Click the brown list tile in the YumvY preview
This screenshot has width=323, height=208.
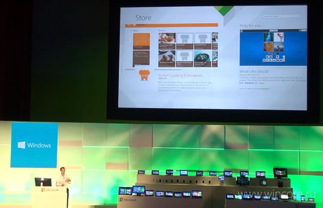(141, 58)
